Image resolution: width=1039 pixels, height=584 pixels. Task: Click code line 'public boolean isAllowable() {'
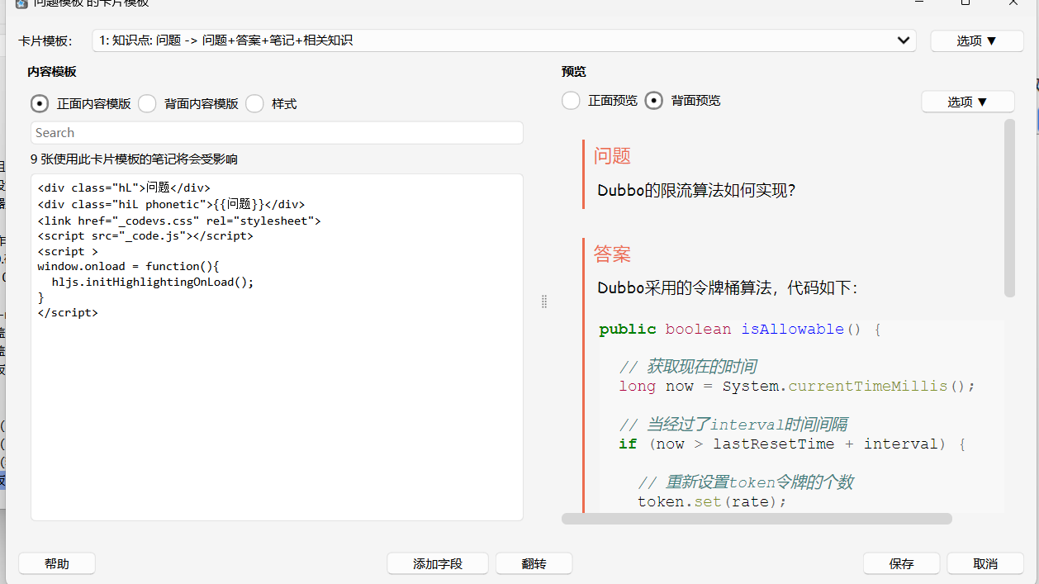pyautogui.click(x=741, y=329)
